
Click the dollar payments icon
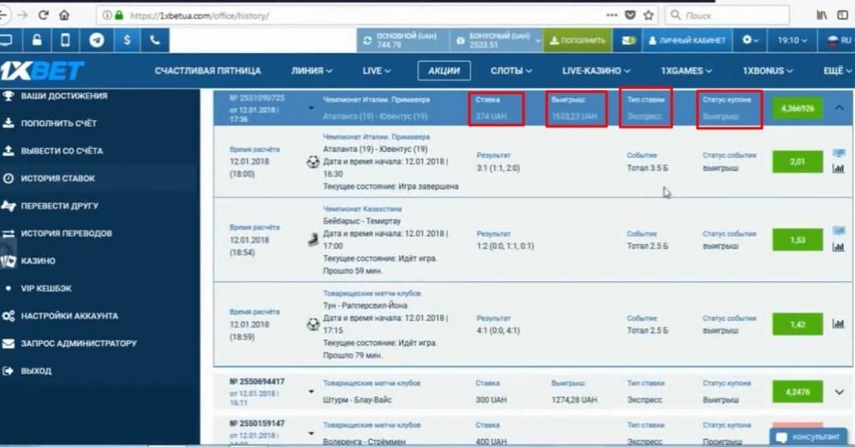pos(127,40)
